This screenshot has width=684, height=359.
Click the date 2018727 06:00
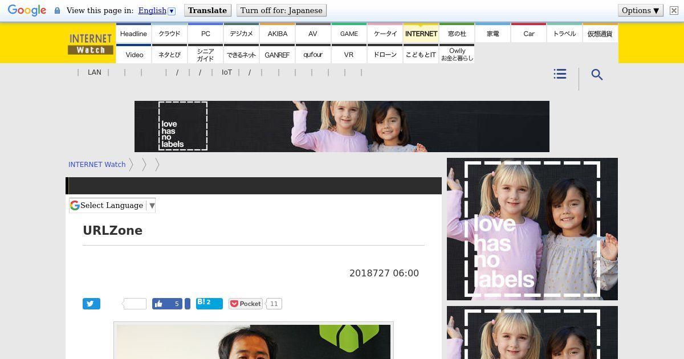coord(384,274)
